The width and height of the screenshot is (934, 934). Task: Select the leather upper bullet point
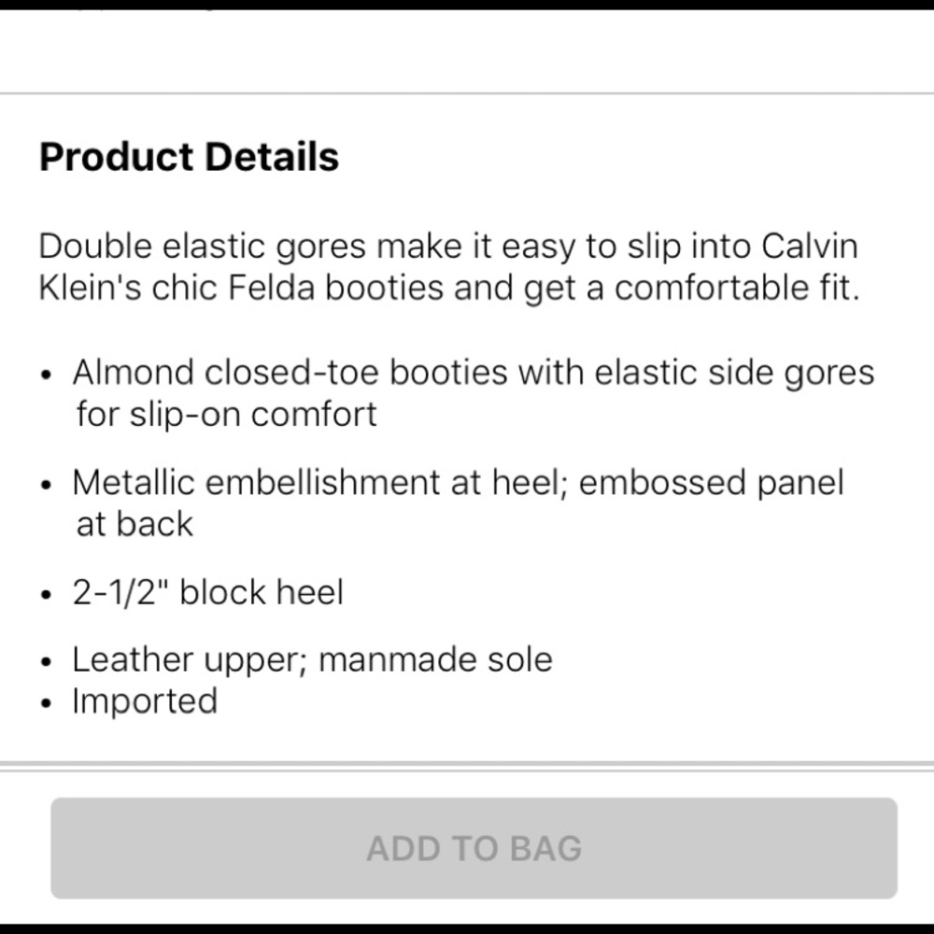312,658
